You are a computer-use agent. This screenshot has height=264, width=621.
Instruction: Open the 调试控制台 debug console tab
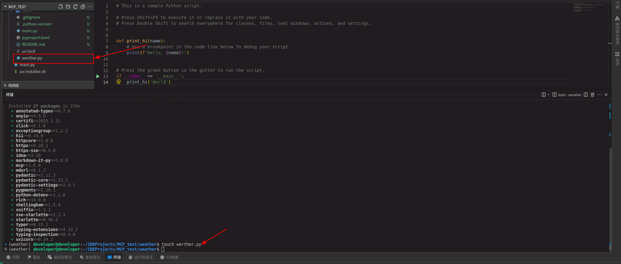60,257
